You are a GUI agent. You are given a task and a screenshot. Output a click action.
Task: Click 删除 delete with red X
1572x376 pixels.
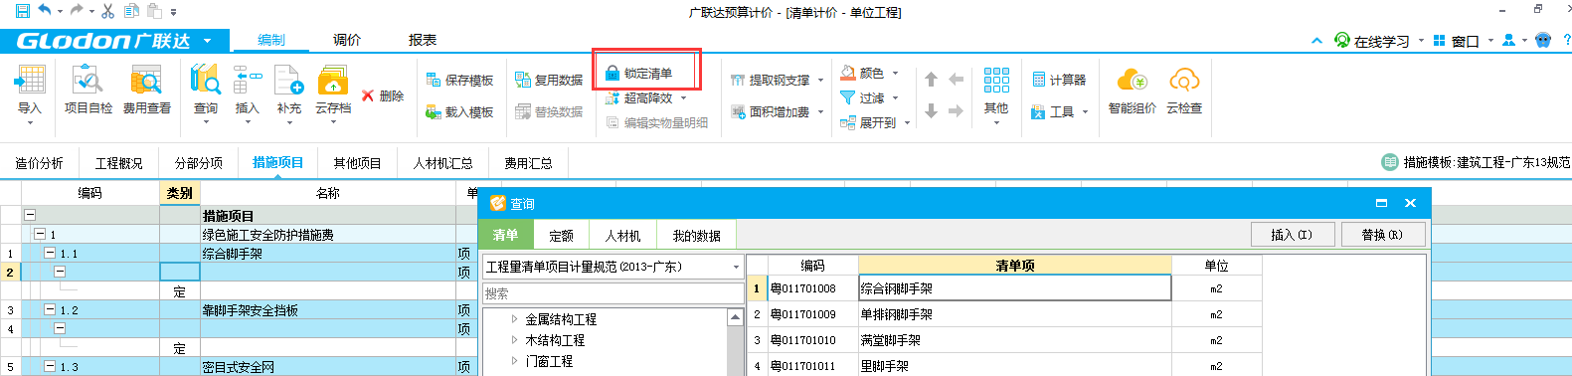[383, 96]
